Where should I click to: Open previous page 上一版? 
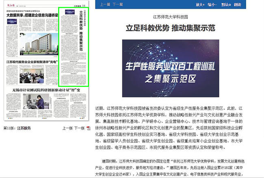click(67, 128)
